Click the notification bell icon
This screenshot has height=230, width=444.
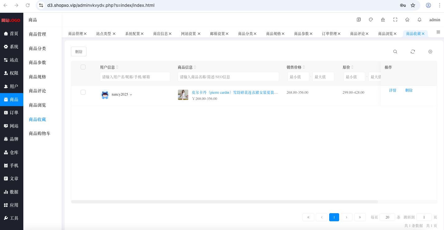point(419,20)
